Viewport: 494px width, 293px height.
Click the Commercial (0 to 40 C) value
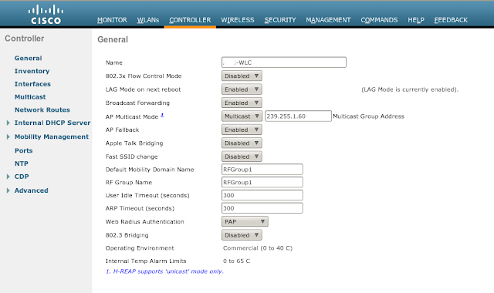[258, 248]
